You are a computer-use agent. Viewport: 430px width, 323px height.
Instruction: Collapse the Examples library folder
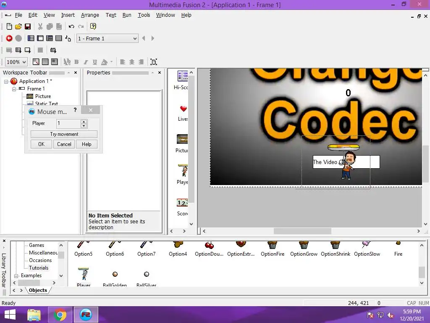16,276
